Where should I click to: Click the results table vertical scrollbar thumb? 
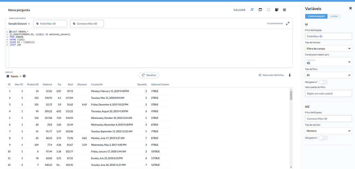291,95
